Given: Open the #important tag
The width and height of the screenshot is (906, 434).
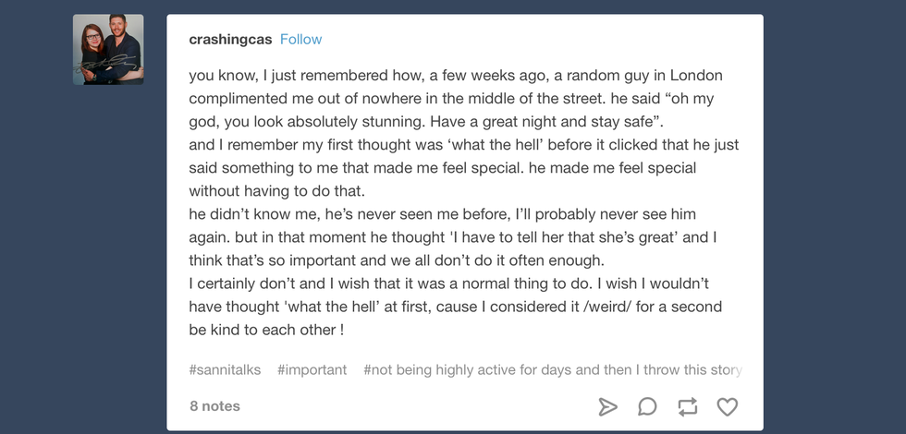Looking at the screenshot, I should coord(312,369).
